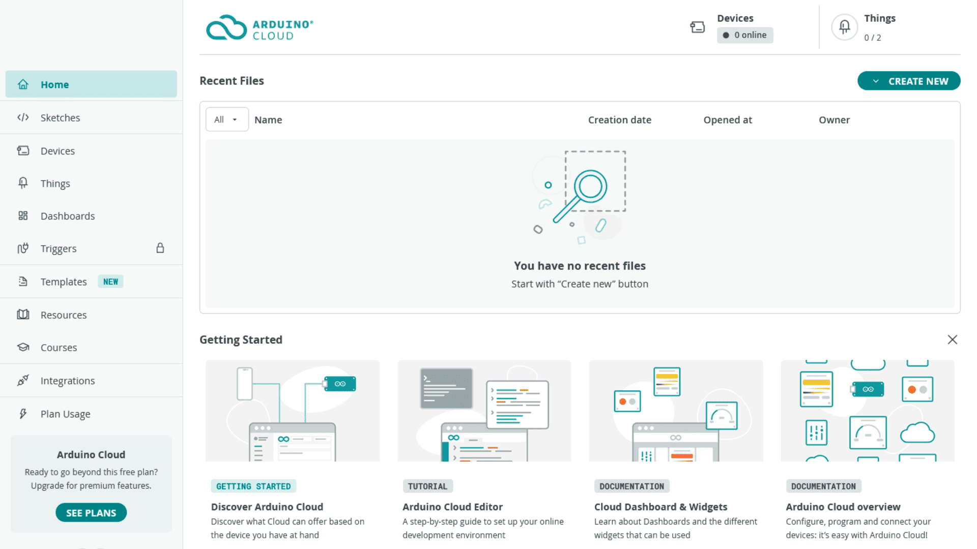Click the Plan Usage lightning icon
This screenshot has height=549, width=977.
(x=23, y=414)
